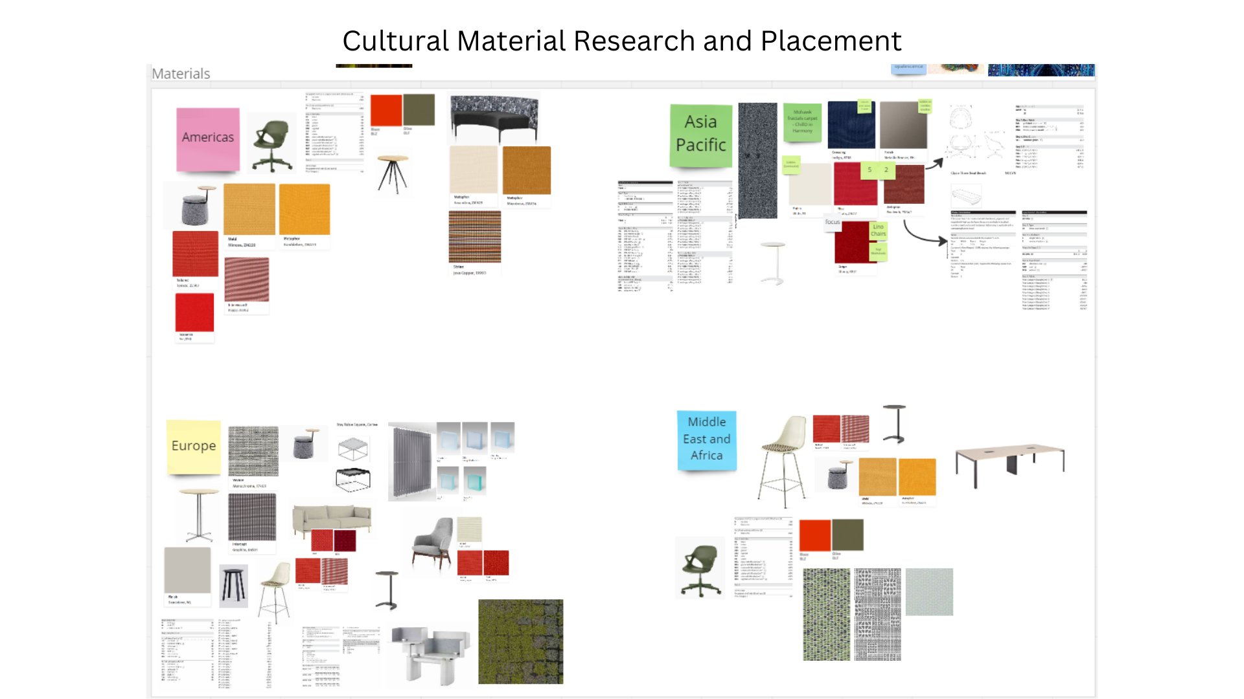
Task: Select the bright red swatch at Americas bottom
Action: (x=194, y=313)
